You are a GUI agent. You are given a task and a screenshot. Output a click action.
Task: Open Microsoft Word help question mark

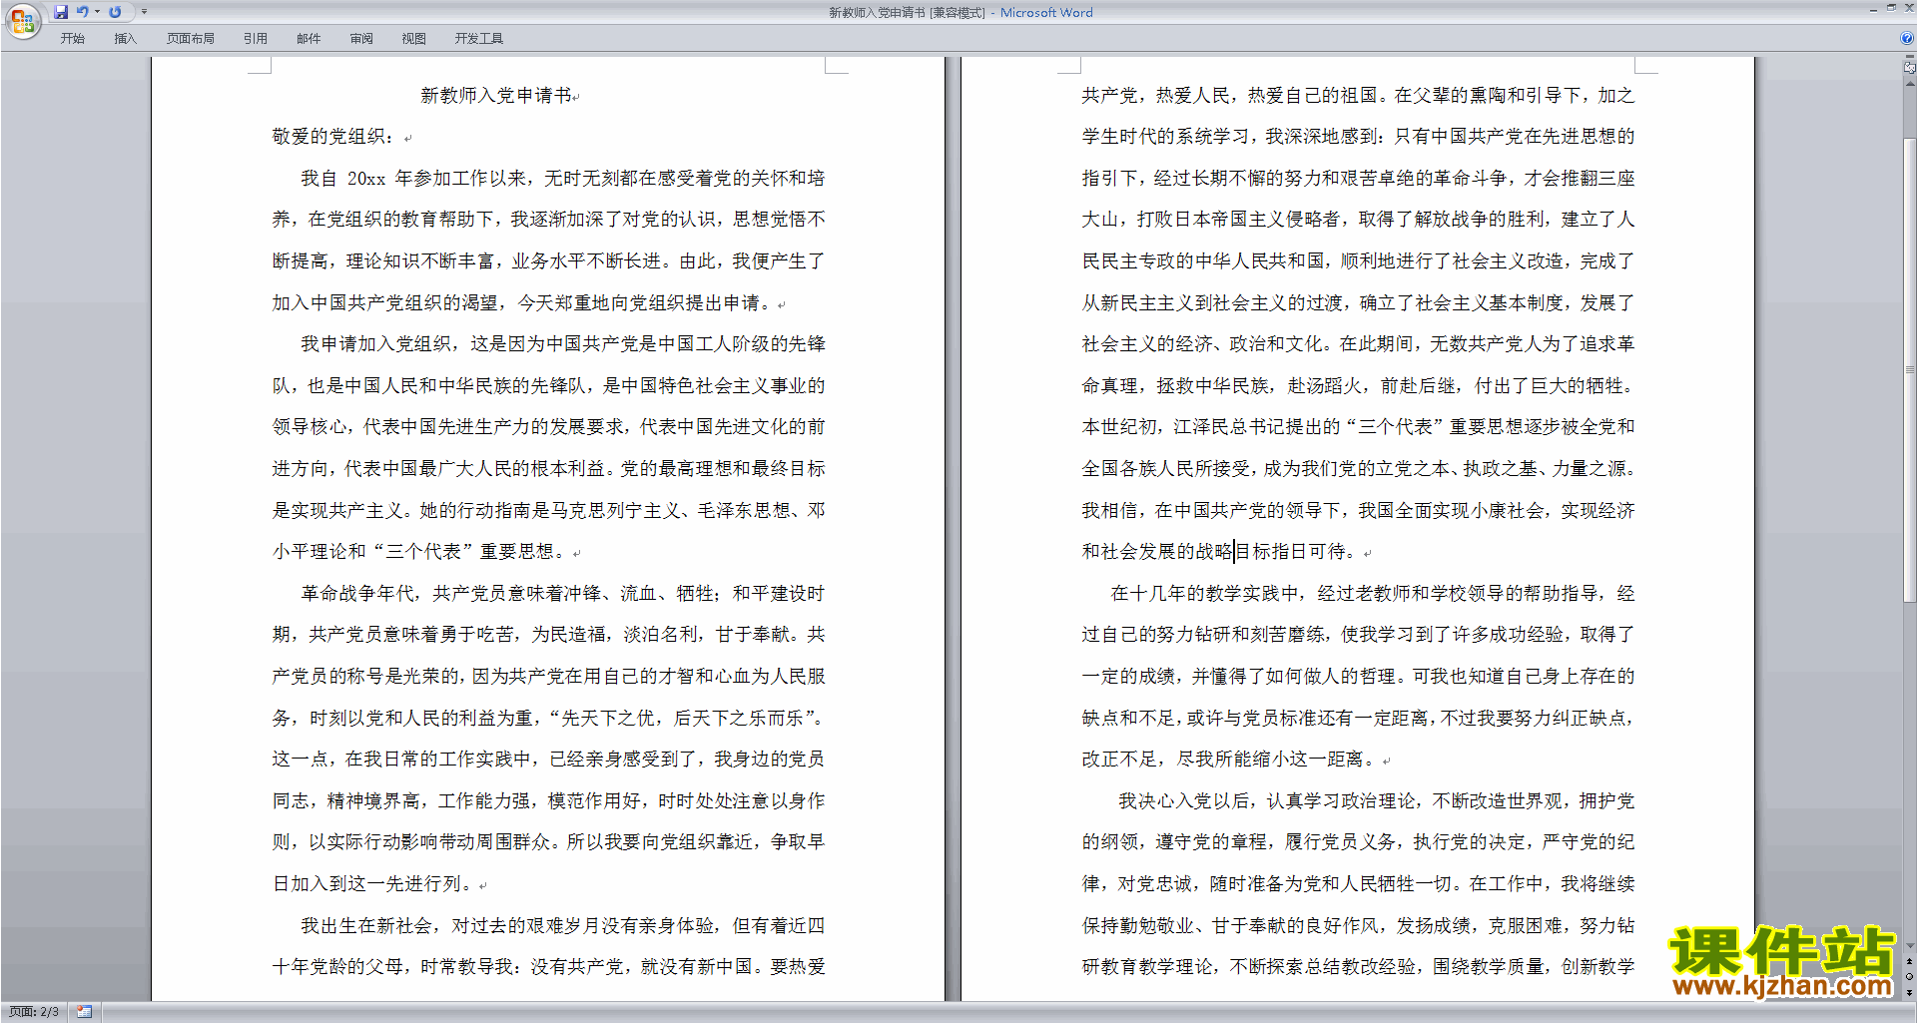point(1907,38)
